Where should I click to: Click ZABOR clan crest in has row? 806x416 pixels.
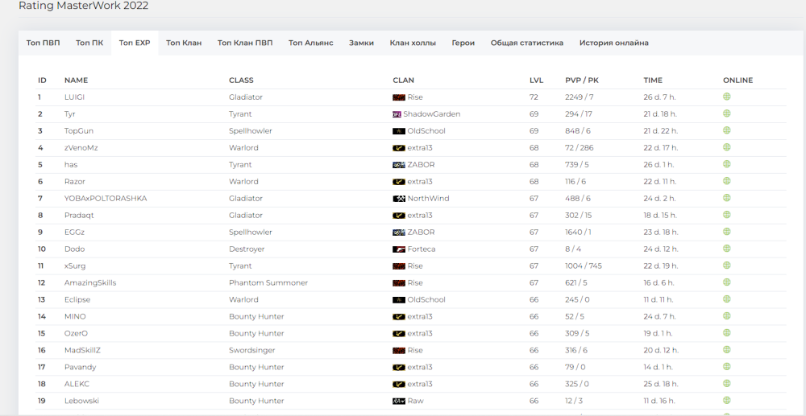point(399,165)
